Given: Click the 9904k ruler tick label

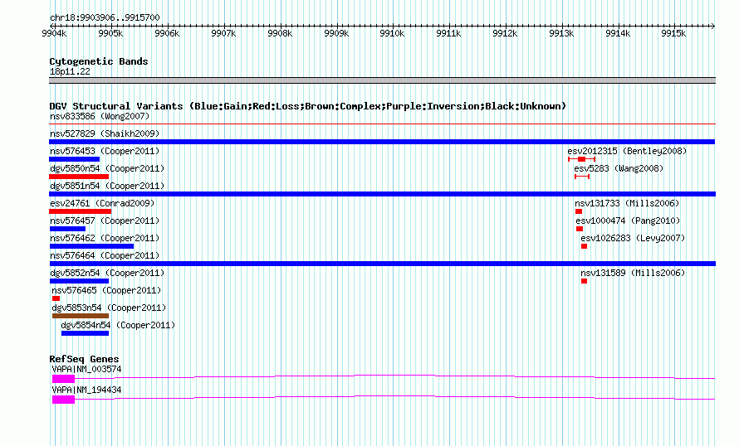Looking at the screenshot, I should [x=54, y=33].
